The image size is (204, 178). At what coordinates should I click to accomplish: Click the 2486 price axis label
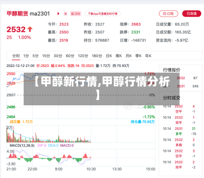click(x=11, y=107)
